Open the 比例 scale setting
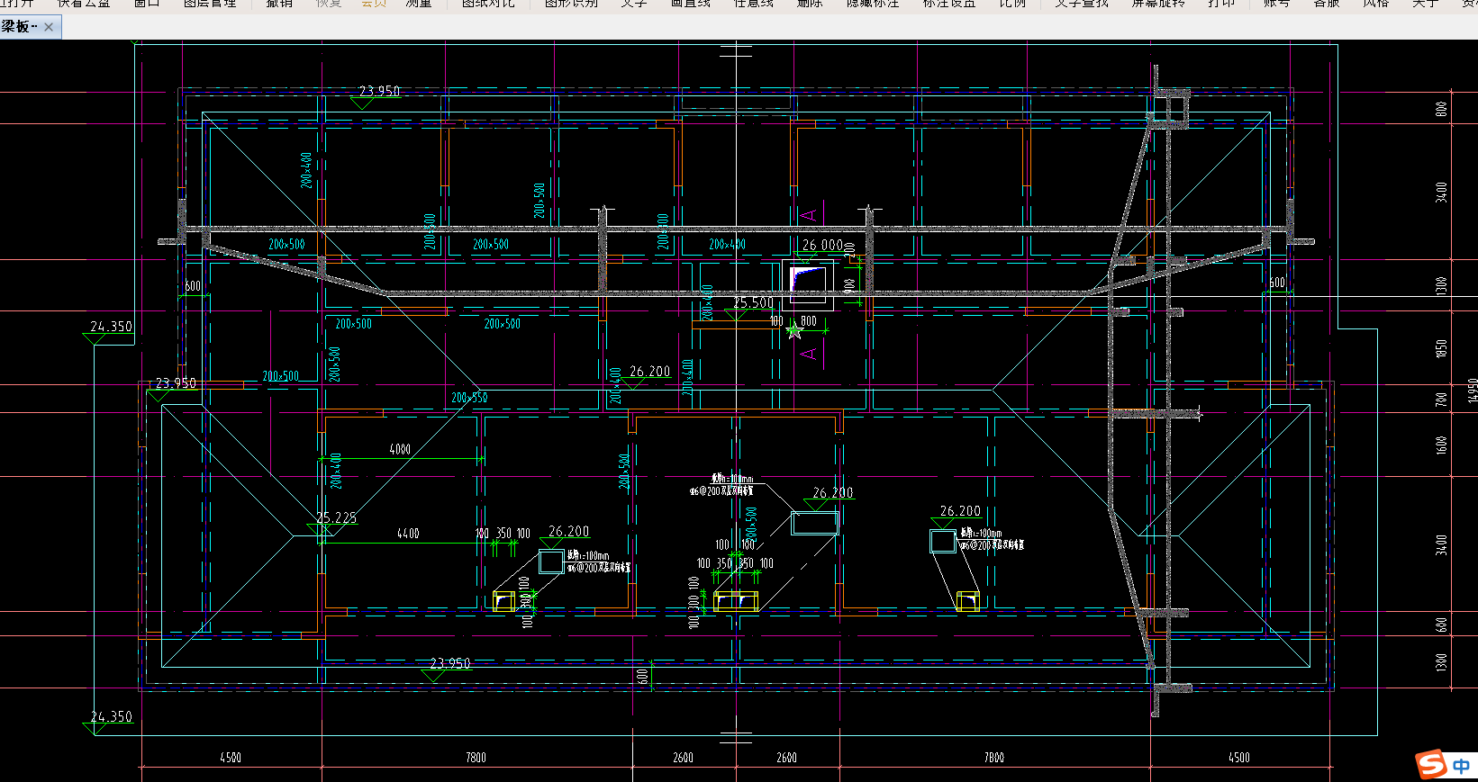 (x=1012, y=4)
